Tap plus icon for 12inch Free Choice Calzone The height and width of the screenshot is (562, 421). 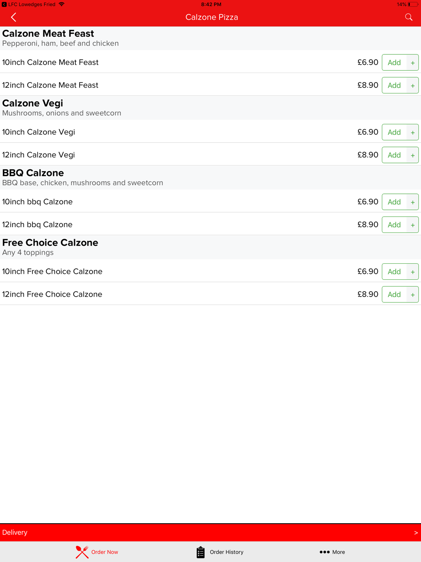point(413,295)
